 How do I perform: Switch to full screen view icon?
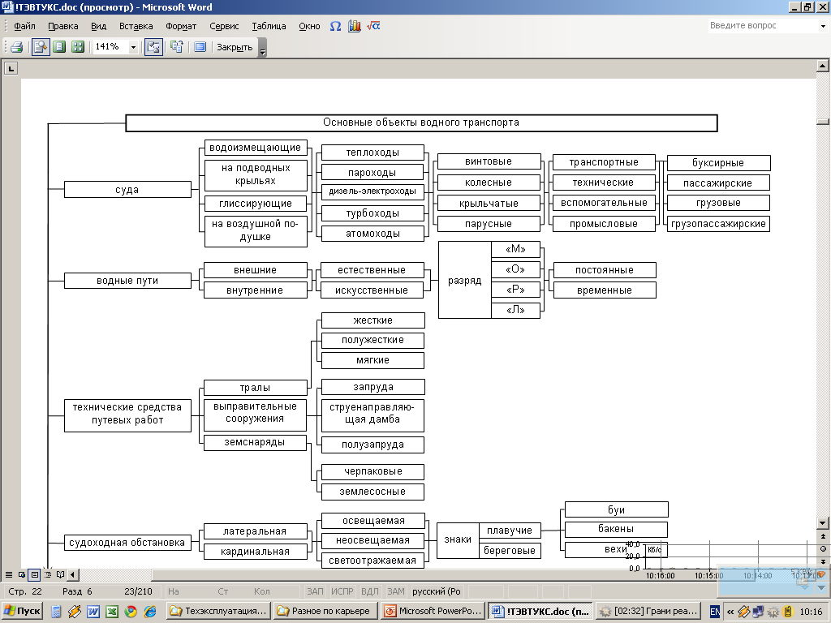pos(200,47)
